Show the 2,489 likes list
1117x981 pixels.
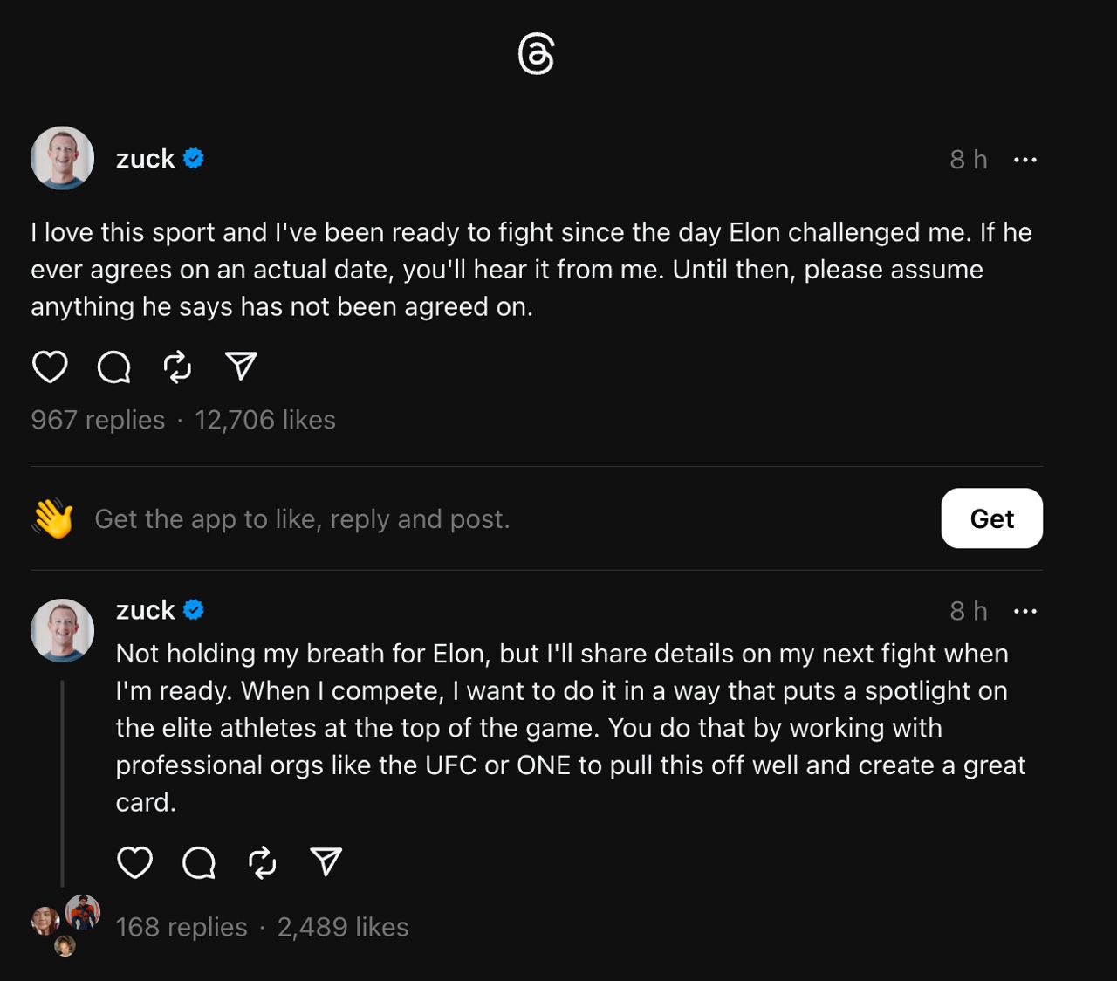coord(343,927)
